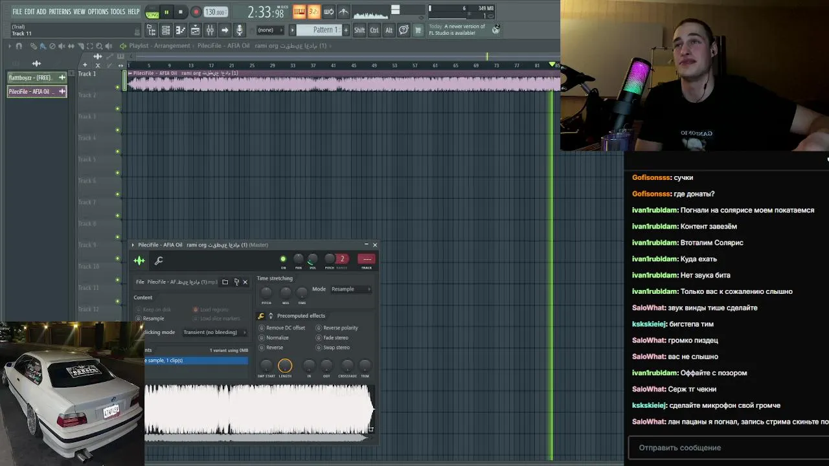Click the precomputed effects wrench icon
The height and width of the screenshot is (466, 829).
(261, 316)
